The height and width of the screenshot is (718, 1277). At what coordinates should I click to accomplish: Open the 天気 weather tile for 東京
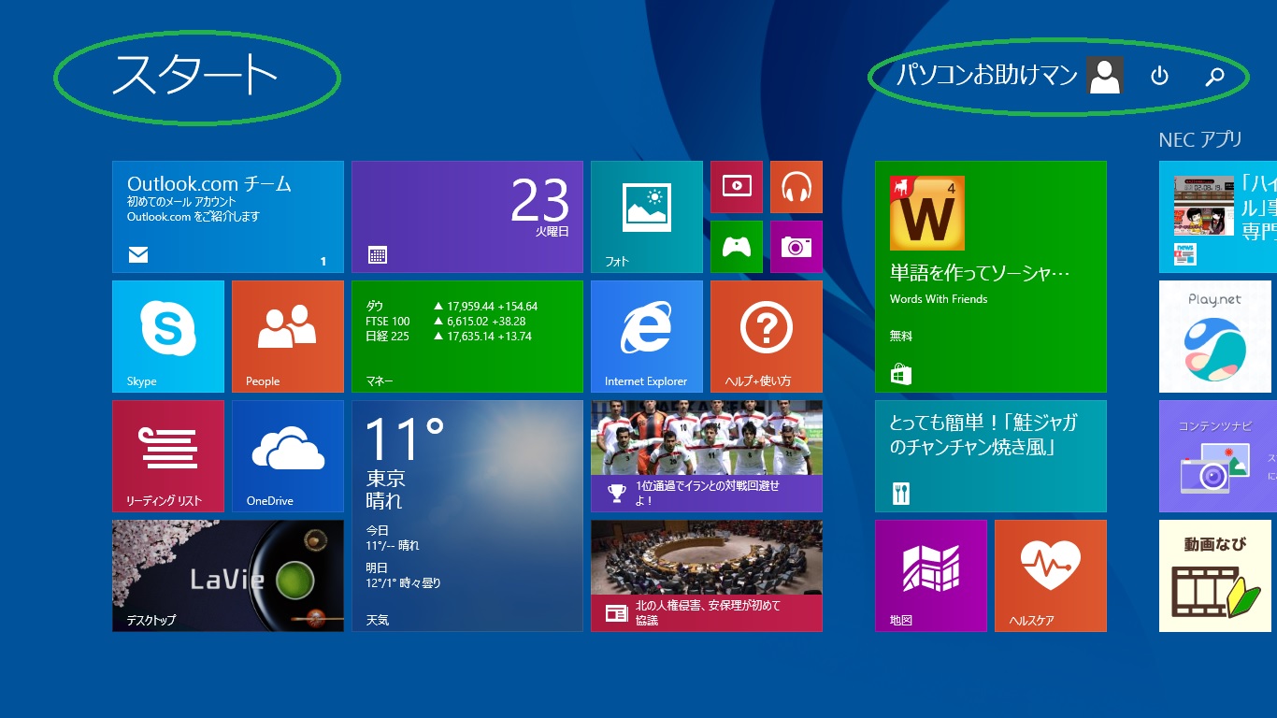click(x=467, y=516)
